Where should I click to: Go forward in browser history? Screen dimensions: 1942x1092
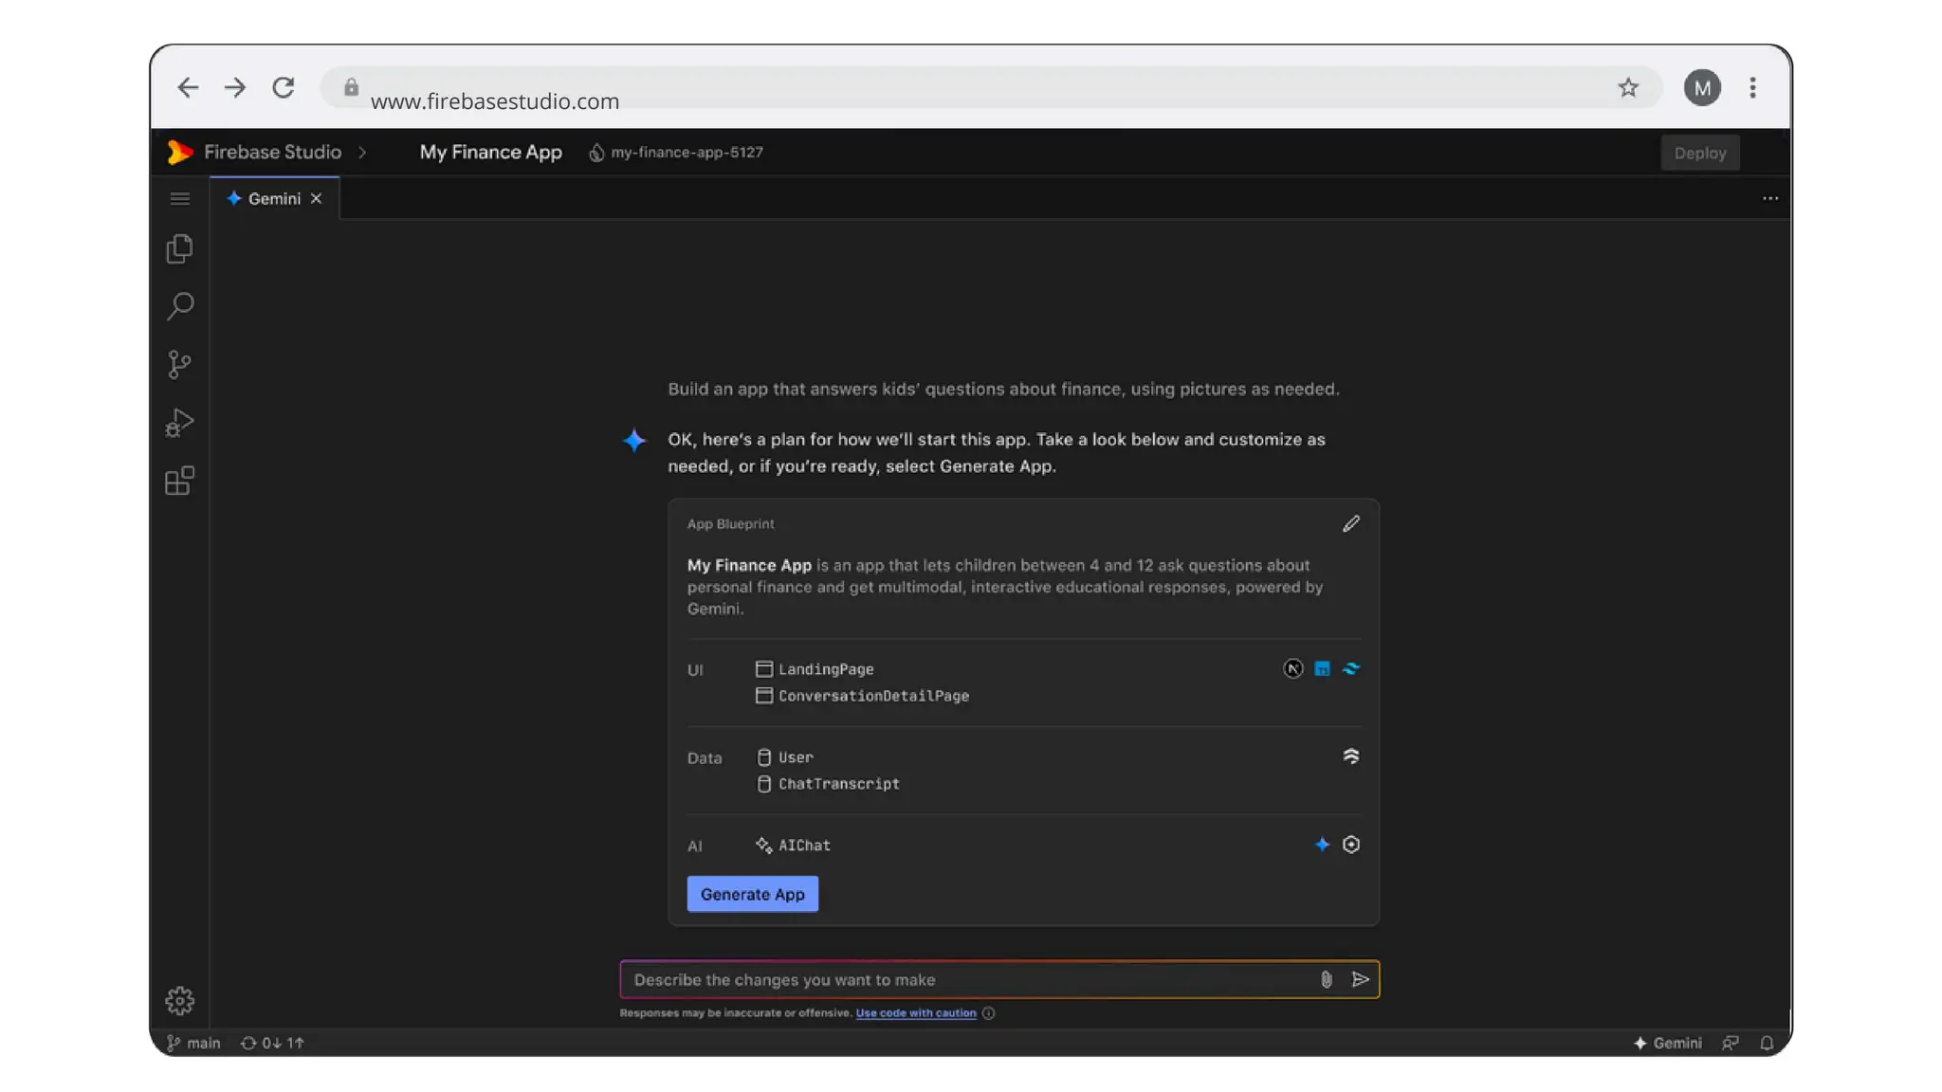pyautogui.click(x=234, y=88)
